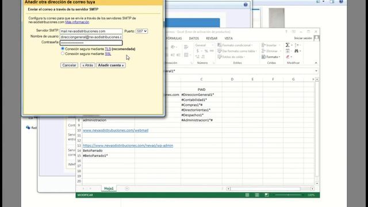Click the Clear eraser icon in Modificar group

point(287,57)
